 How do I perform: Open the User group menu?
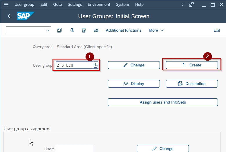point(24,5)
